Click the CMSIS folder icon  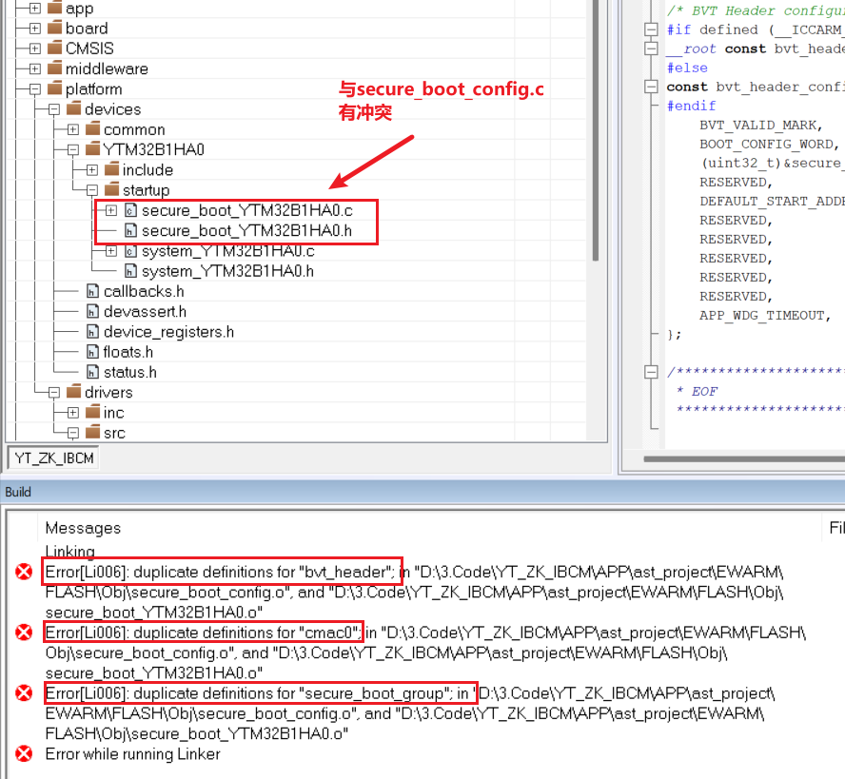click(x=54, y=48)
